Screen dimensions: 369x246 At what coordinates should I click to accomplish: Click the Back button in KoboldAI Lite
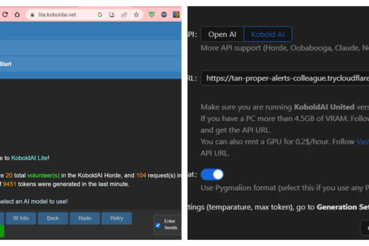point(53,218)
